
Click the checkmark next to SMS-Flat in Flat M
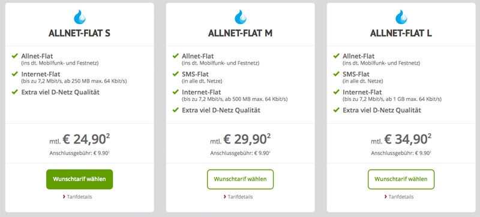pyautogui.click(x=175, y=74)
